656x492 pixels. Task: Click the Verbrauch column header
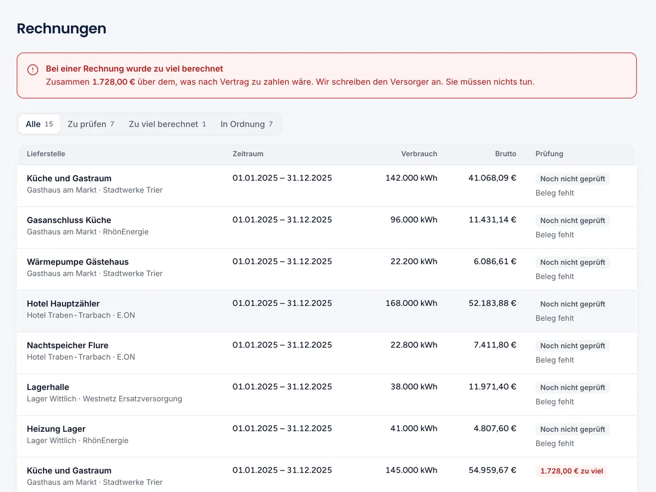(419, 153)
